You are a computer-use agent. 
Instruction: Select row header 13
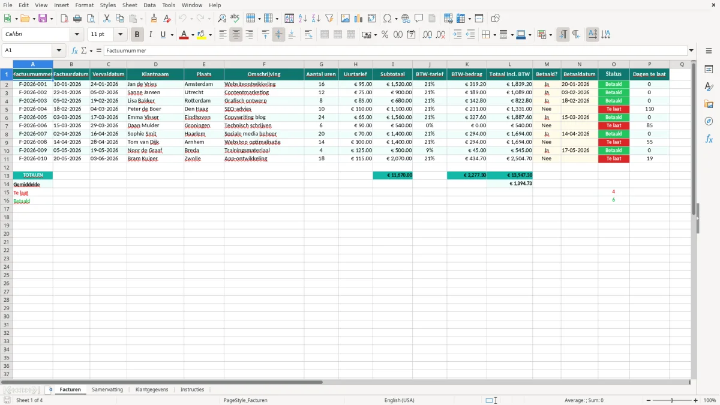tap(6, 175)
